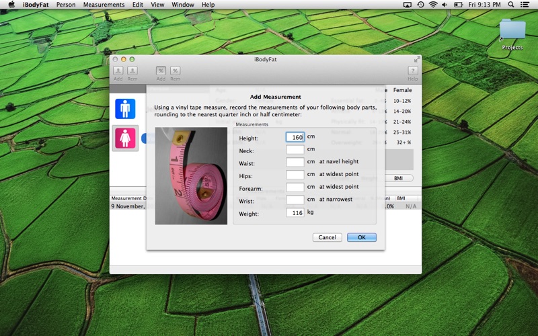
Task: Click the battery status icon
Action: 459,5
